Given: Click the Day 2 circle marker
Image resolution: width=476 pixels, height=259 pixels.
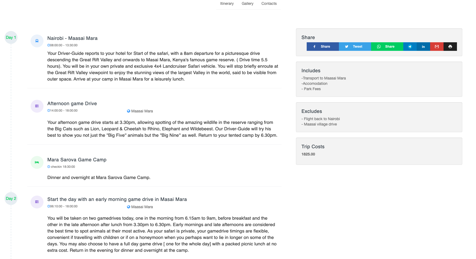Looking at the screenshot, I should click(11, 199).
